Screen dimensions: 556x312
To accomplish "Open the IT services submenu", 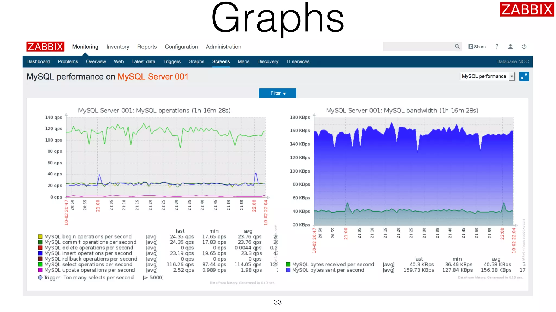I will [298, 61].
